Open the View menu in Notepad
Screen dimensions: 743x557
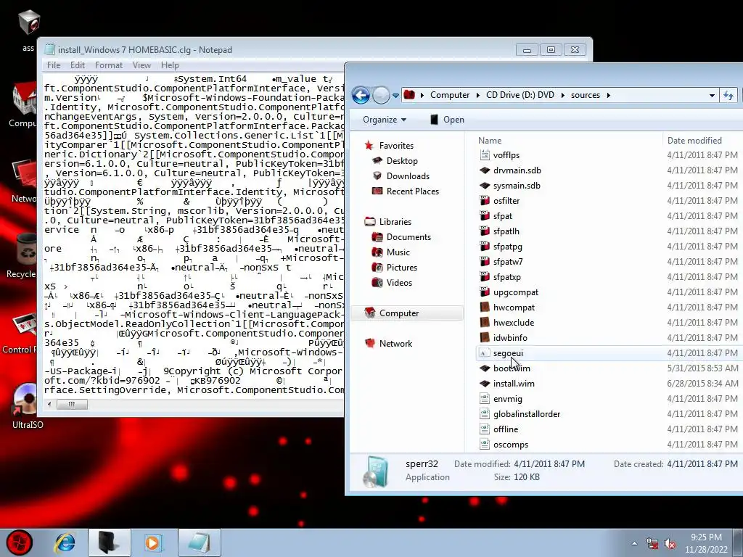tap(141, 65)
